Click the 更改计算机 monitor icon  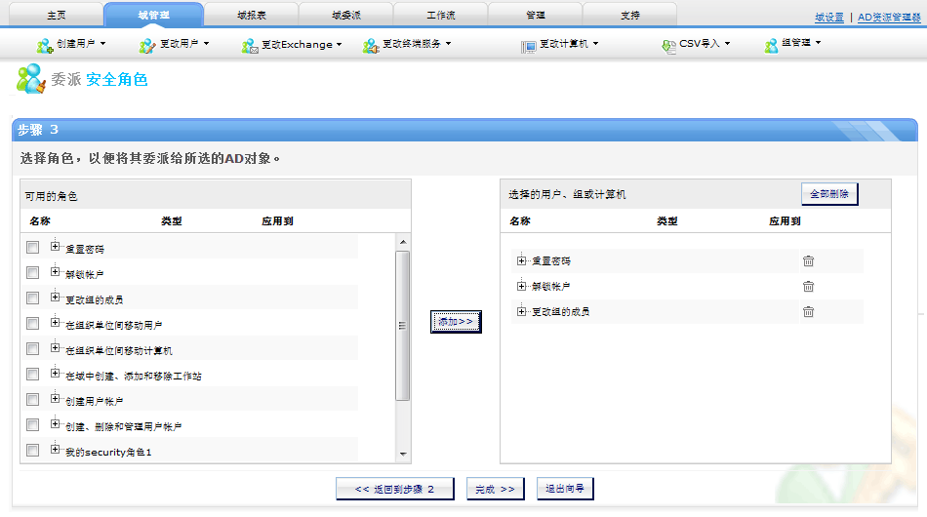coord(528,47)
